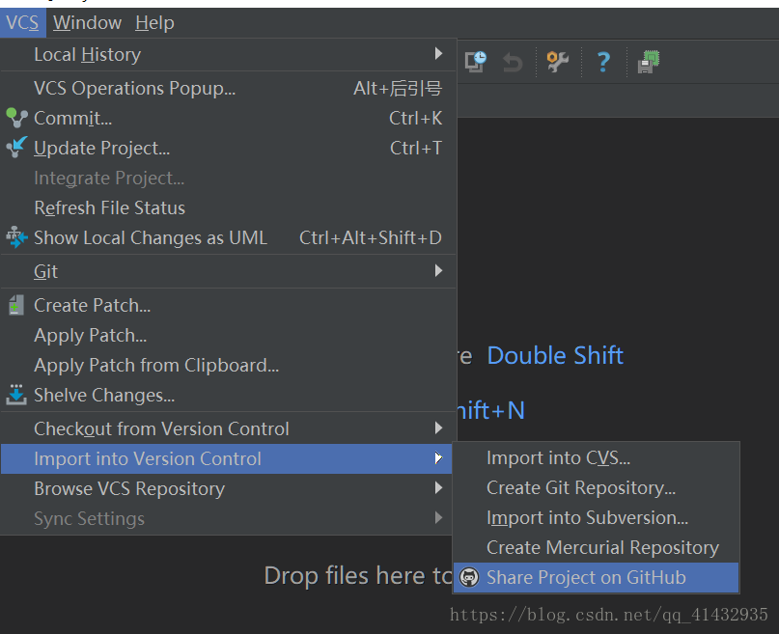Expand Import into Version Control arrow
779x634 pixels.
[438, 457]
